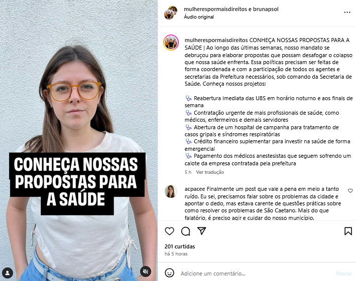
Task: View mulherespormaisdireitos story ring avatar in caption
Action: (x=171, y=43)
